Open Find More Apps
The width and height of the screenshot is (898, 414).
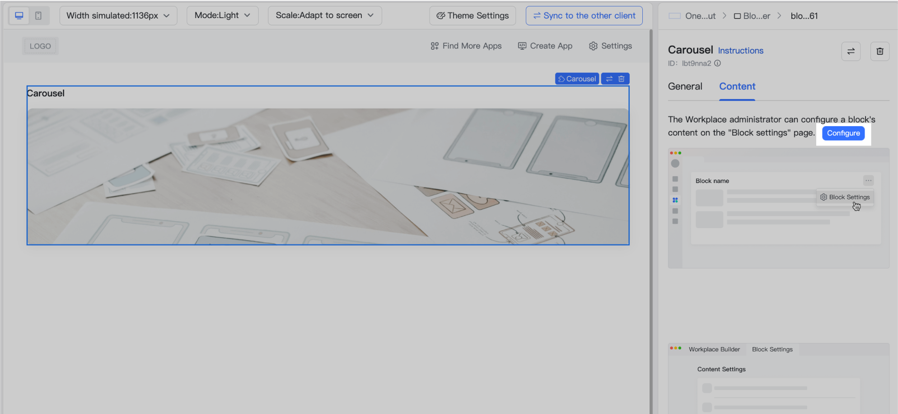(x=466, y=46)
